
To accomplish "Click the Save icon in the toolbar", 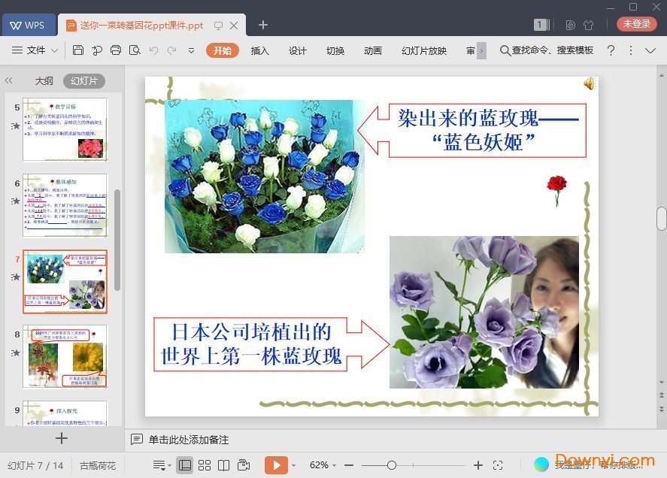I will pyautogui.click(x=78, y=50).
